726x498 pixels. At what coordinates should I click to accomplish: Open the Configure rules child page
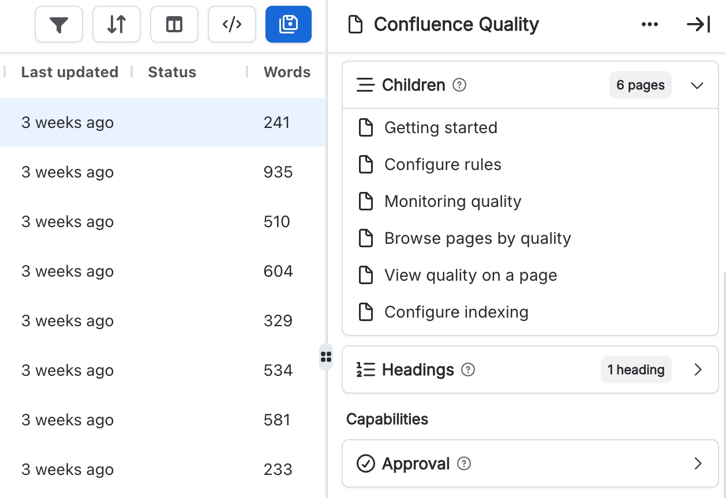pyautogui.click(x=443, y=164)
